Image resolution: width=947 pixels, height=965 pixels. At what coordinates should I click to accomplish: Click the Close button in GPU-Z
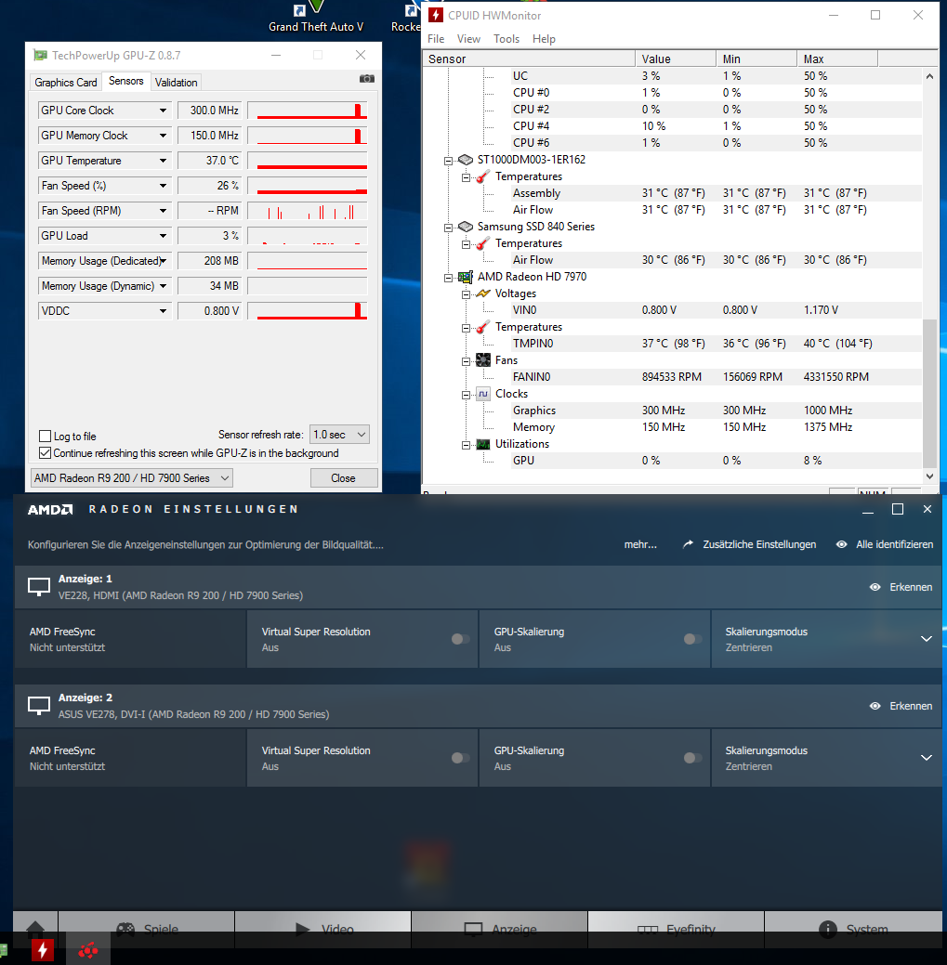[x=344, y=478]
